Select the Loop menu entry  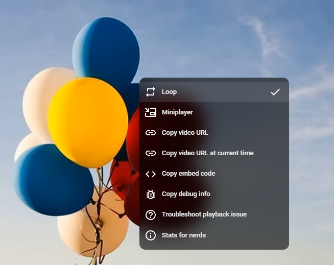click(x=214, y=92)
